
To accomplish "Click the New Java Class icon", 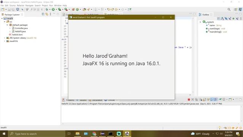I will 77,10.
